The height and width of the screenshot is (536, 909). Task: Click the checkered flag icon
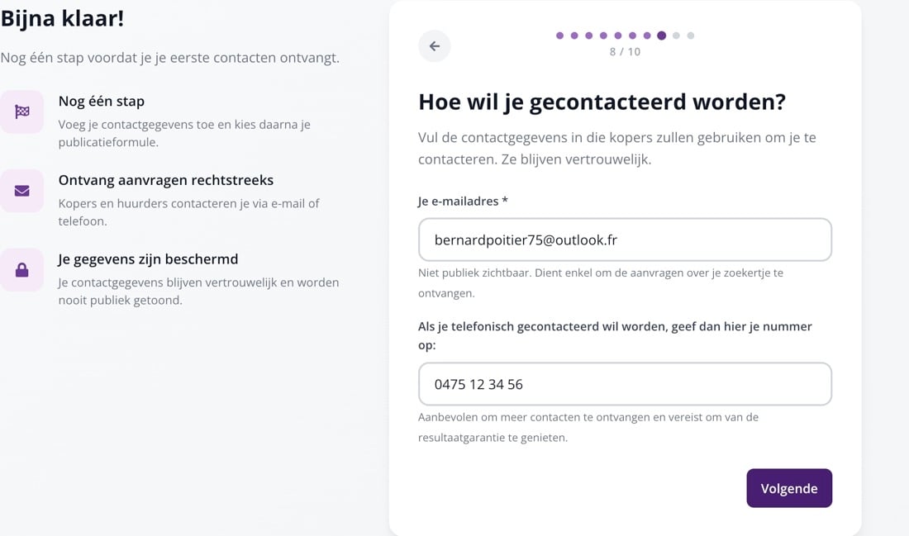point(22,111)
